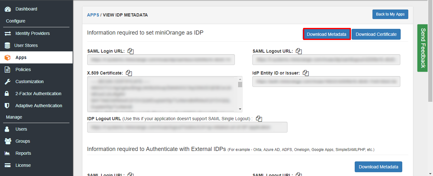Download Metadata for miniOrange as IDP
The image size is (433, 176).
point(326,34)
